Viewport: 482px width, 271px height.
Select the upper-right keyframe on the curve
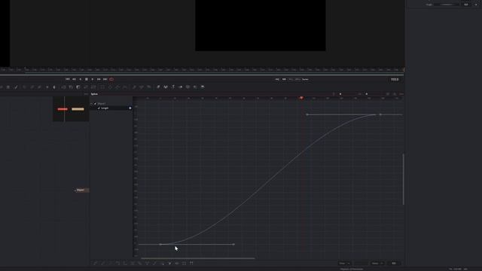coord(380,114)
